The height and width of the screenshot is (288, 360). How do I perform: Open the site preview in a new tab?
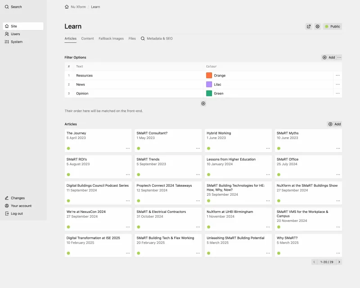[309, 27]
